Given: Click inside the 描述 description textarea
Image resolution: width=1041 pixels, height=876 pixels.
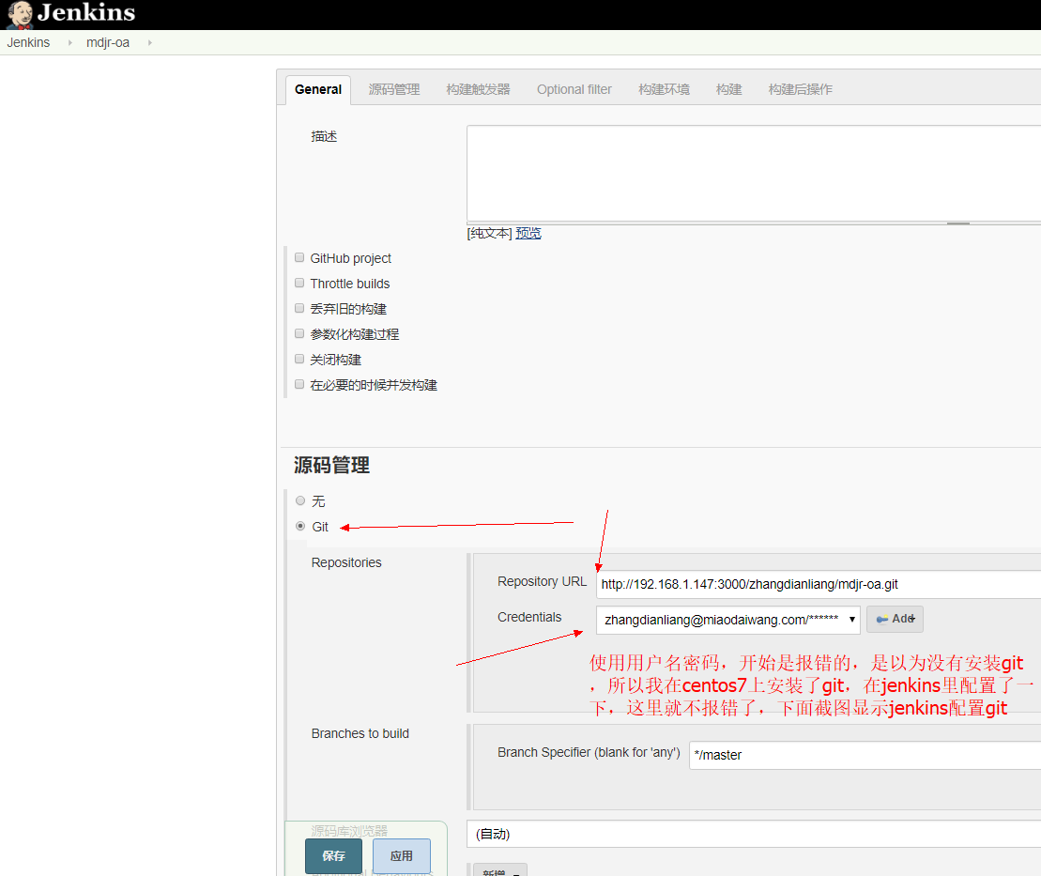Looking at the screenshot, I should point(754,174).
